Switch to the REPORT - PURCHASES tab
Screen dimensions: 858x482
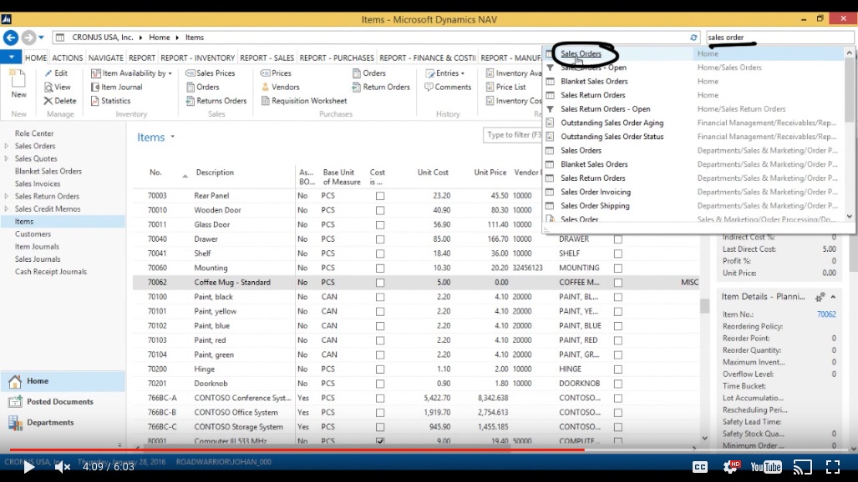coord(337,58)
